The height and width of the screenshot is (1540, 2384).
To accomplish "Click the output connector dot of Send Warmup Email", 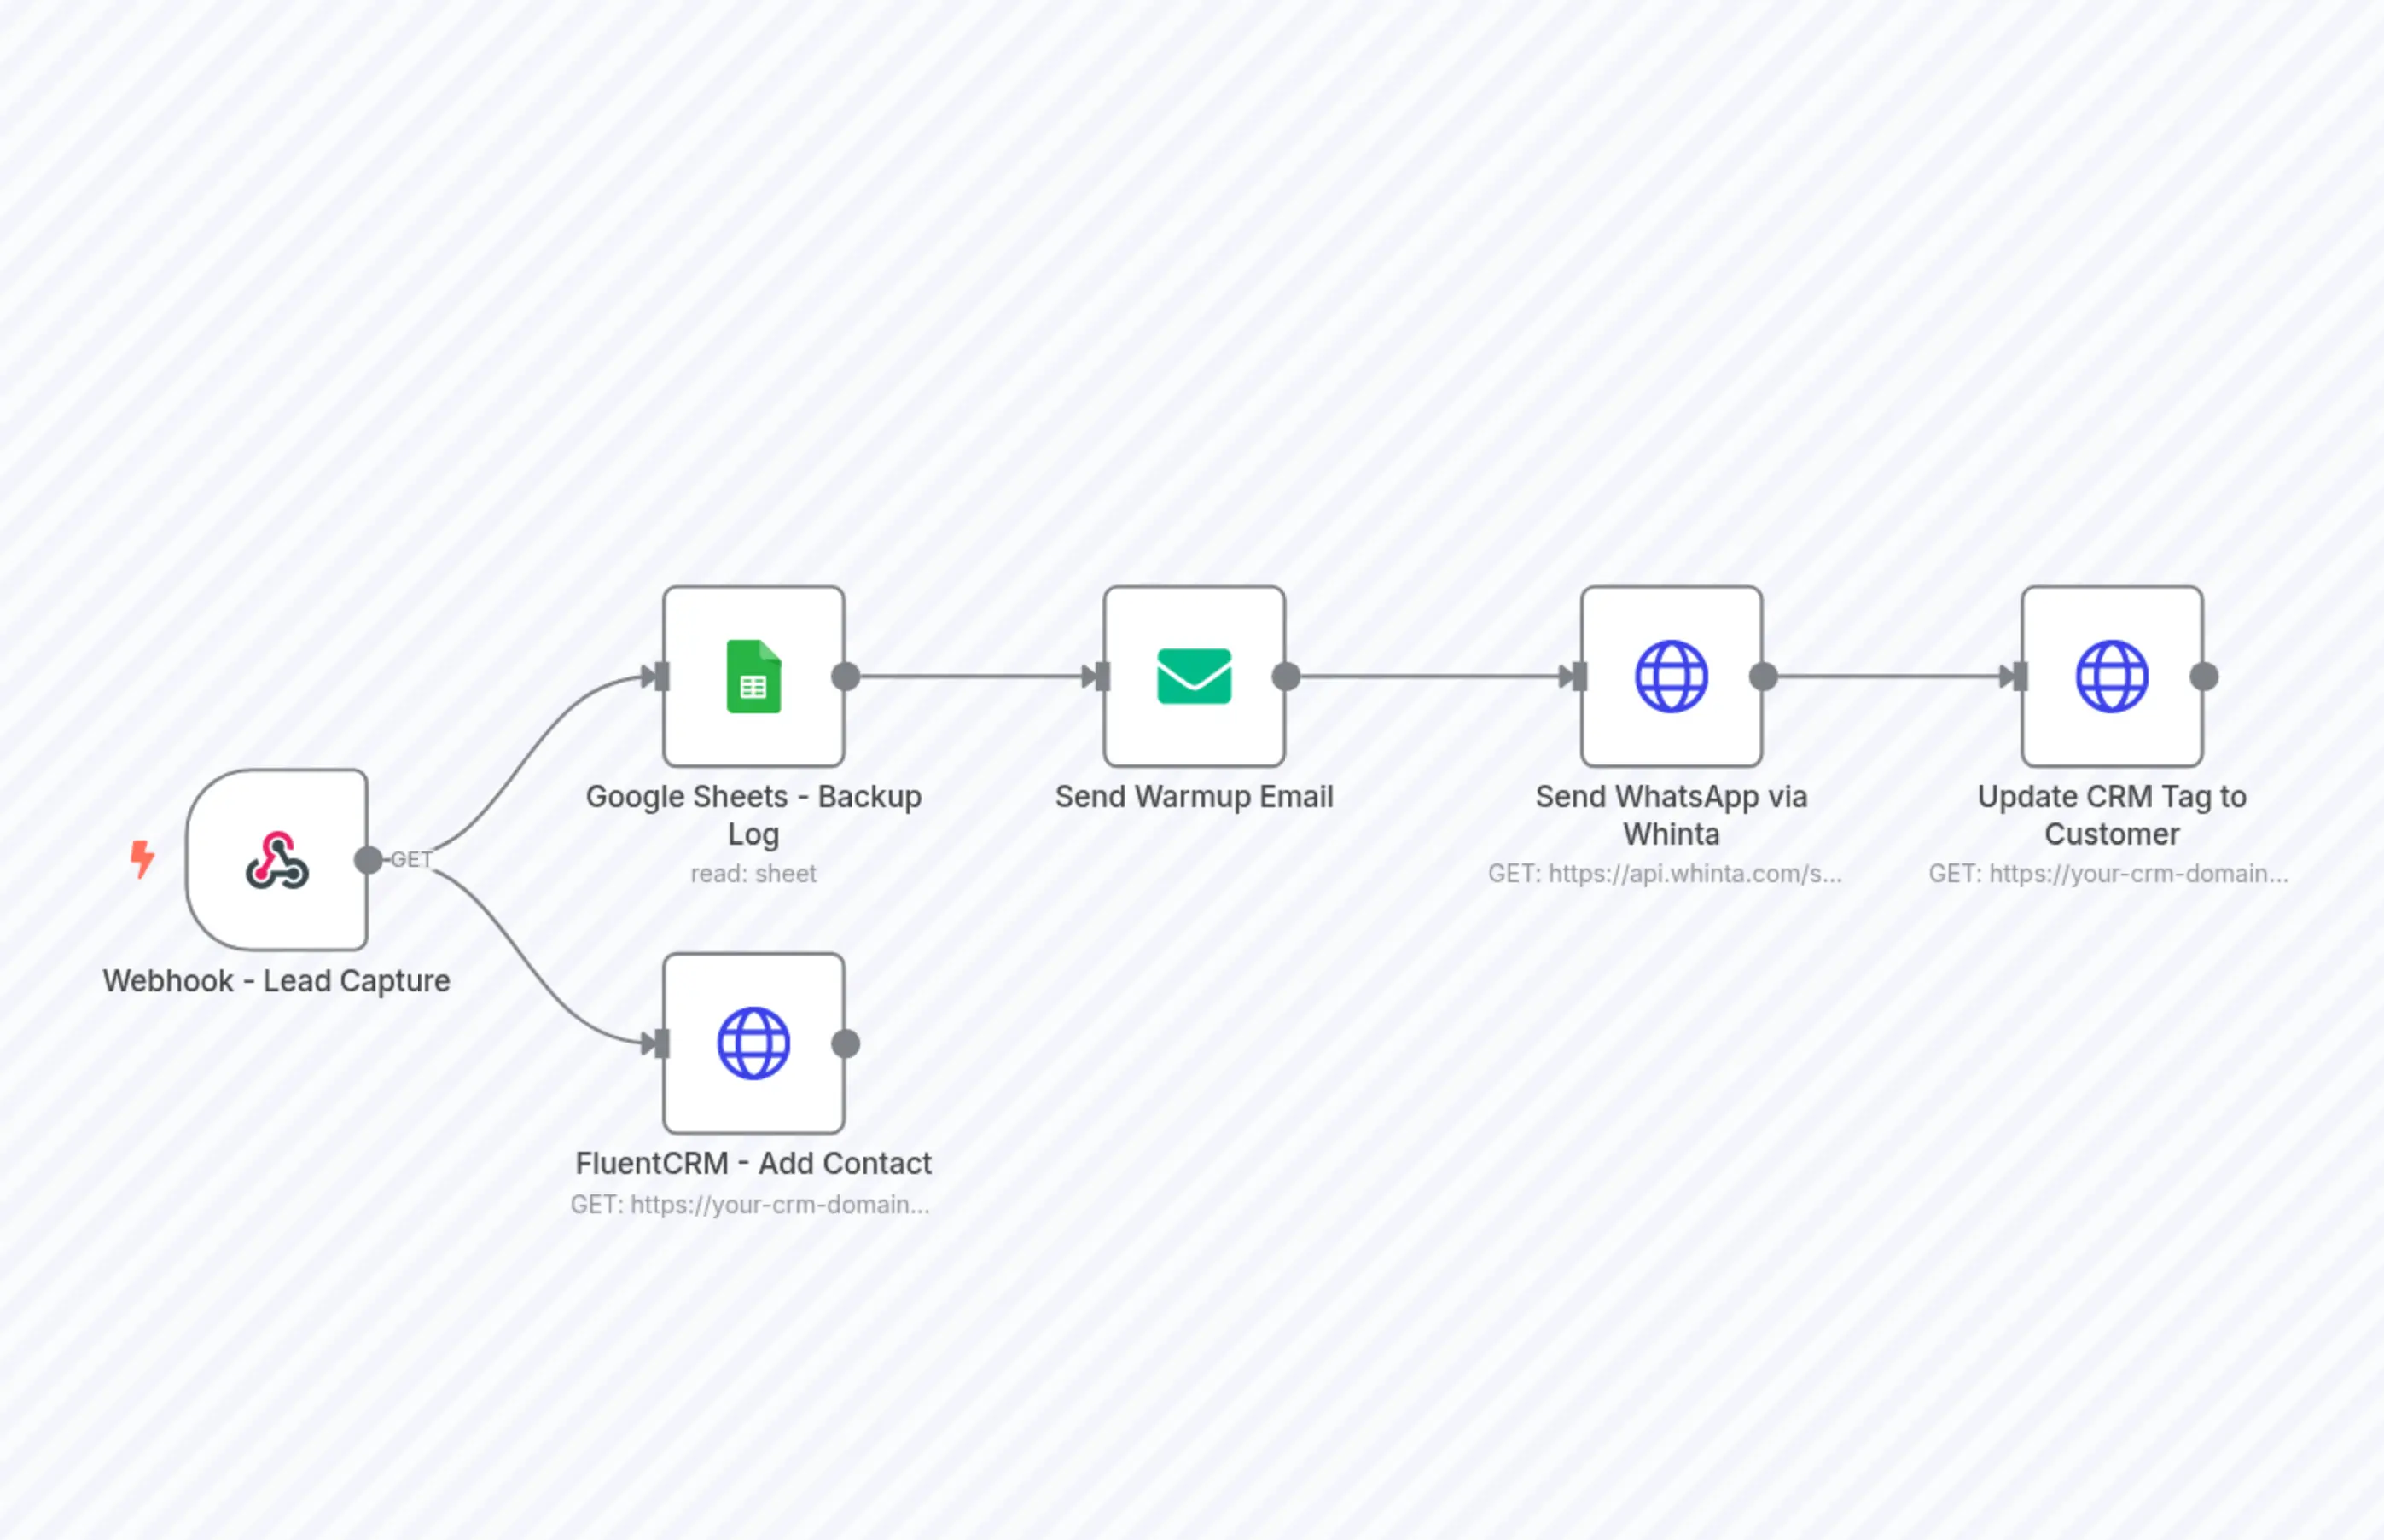I will [1285, 676].
